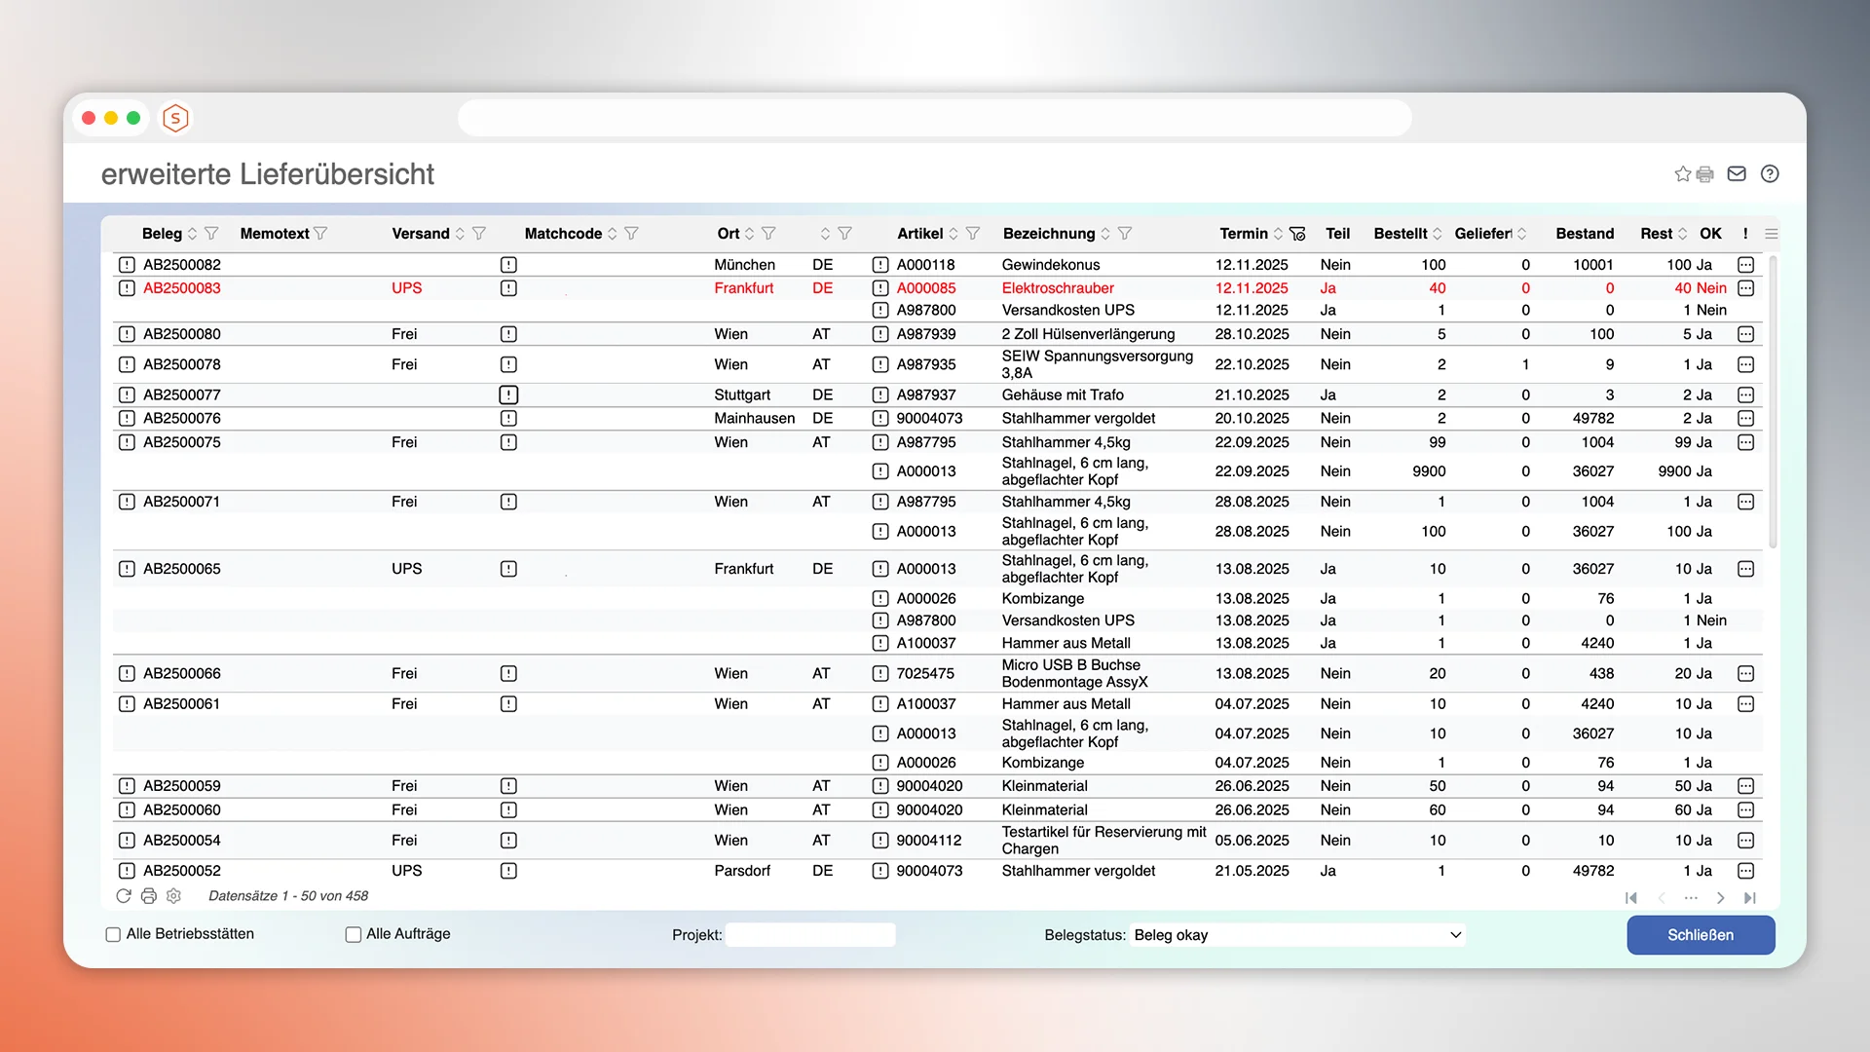Check the Alle Aufträge checkbox
Image resolution: width=1870 pixels, height=1052 pixels.
pos(354,934)
